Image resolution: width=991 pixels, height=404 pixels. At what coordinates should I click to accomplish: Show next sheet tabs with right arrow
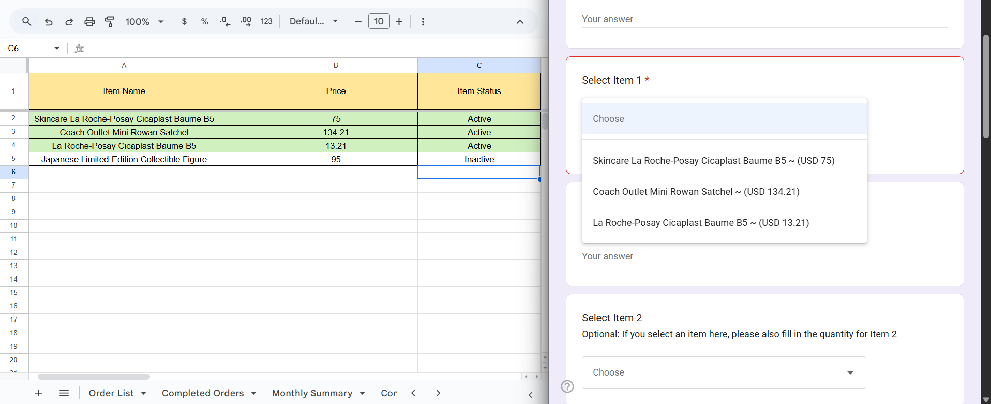(438, 393)
